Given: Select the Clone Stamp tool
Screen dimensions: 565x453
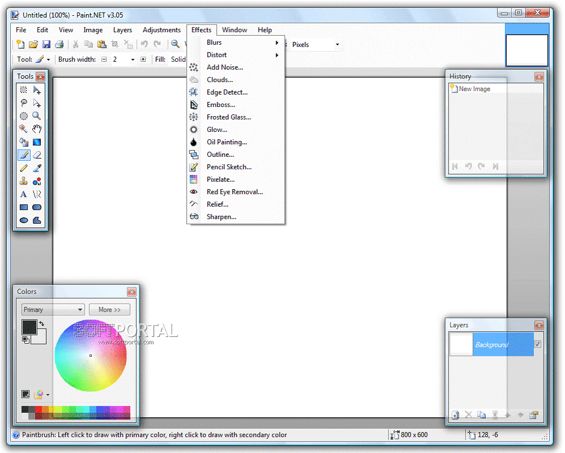Looking at the screenshot, I should (24, 181).
